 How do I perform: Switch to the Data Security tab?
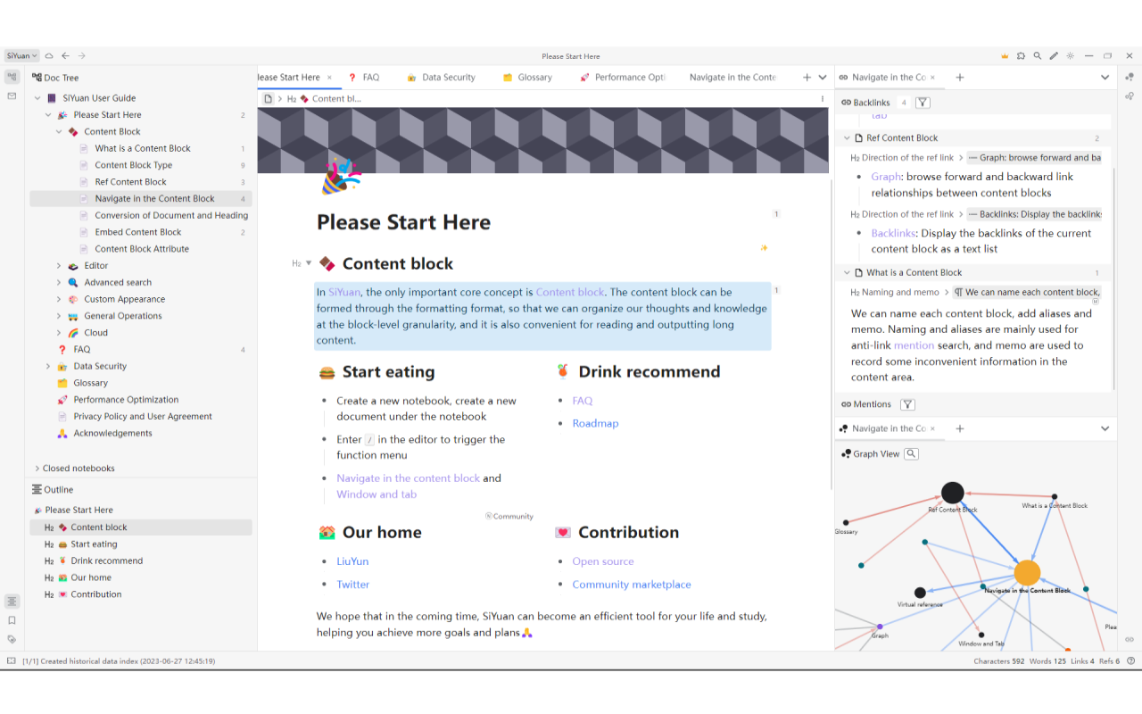441,78
